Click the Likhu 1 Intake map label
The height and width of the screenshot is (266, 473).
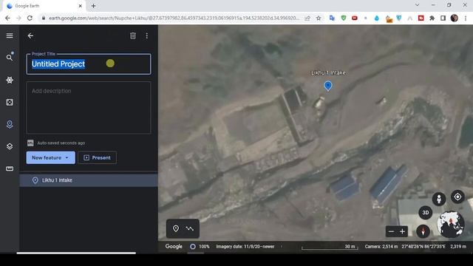coord(328,72)
